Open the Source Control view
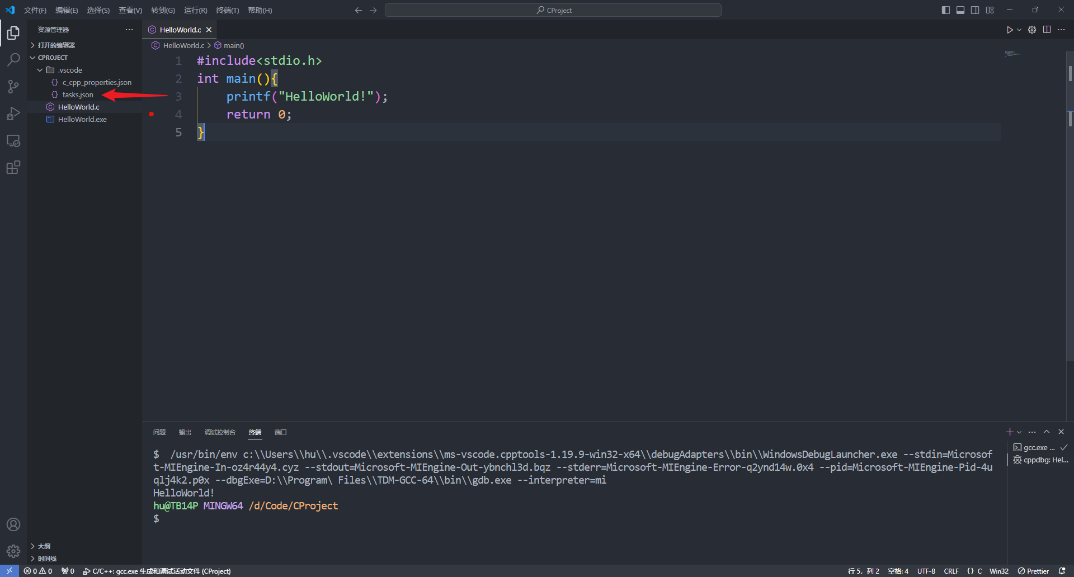1074x577 pixels. click(13, 87)
